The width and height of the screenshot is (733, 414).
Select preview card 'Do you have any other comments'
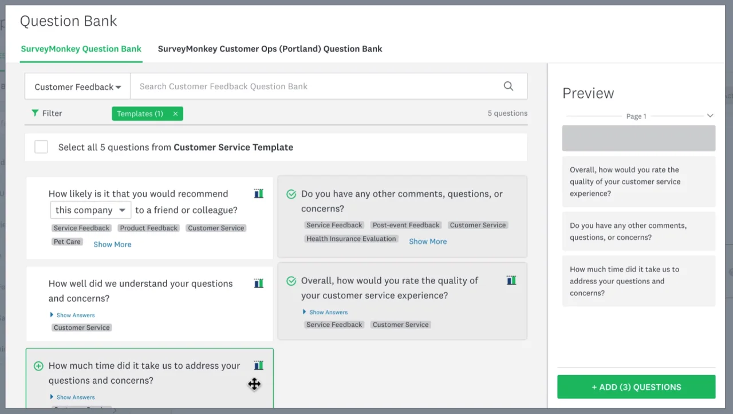pyautogui.click(x=639, y=231)
